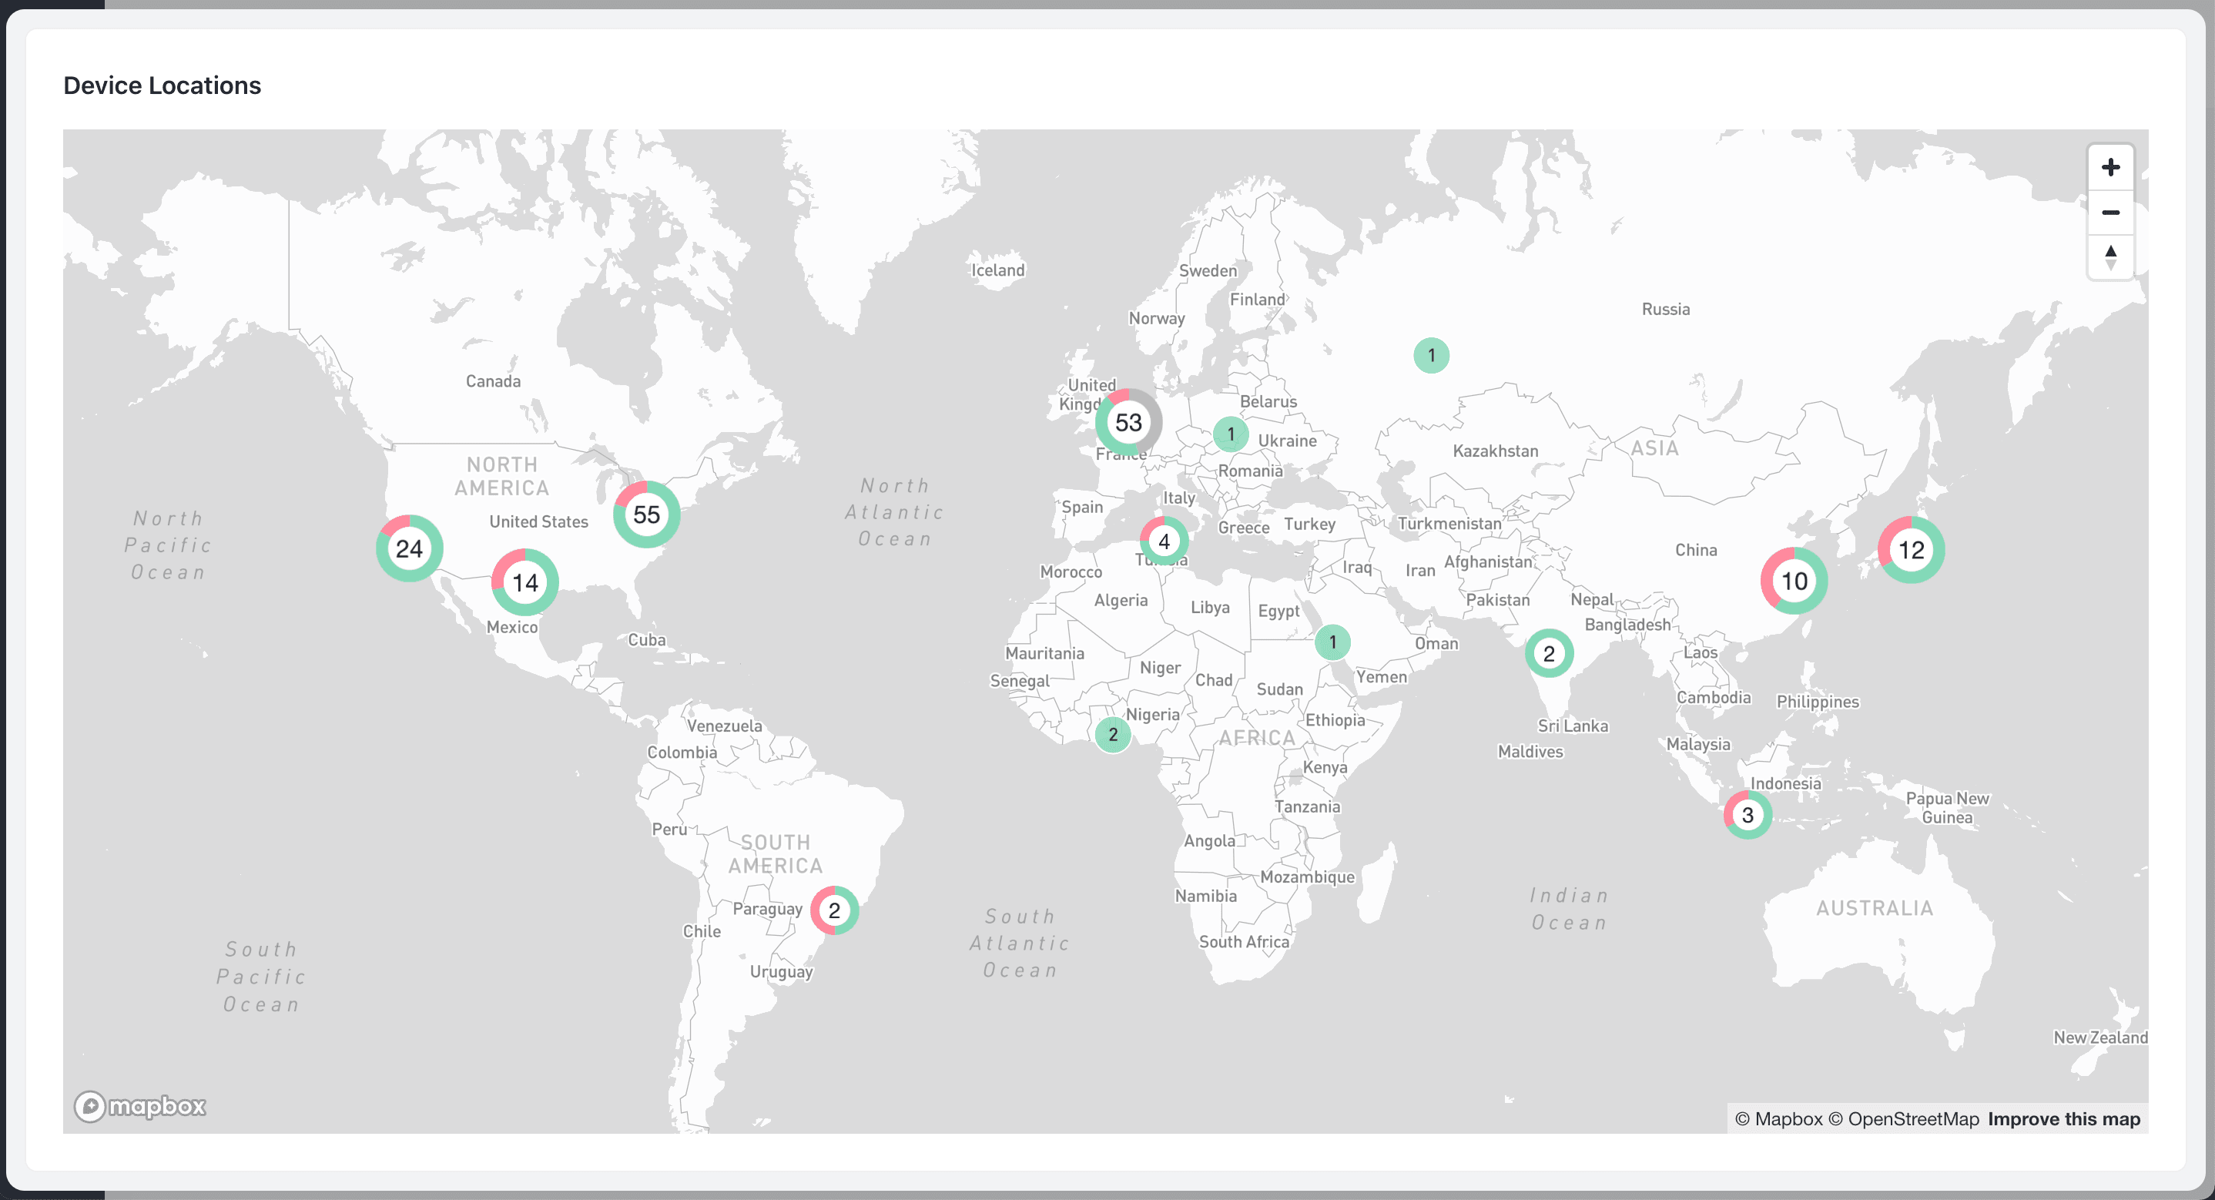Click the 2-device marker near Nigeria
The height and width of the screenshot is (1200, 2215).
pos(1113,735)
